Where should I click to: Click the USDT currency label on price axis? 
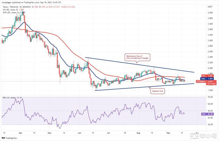click(210, 6)
